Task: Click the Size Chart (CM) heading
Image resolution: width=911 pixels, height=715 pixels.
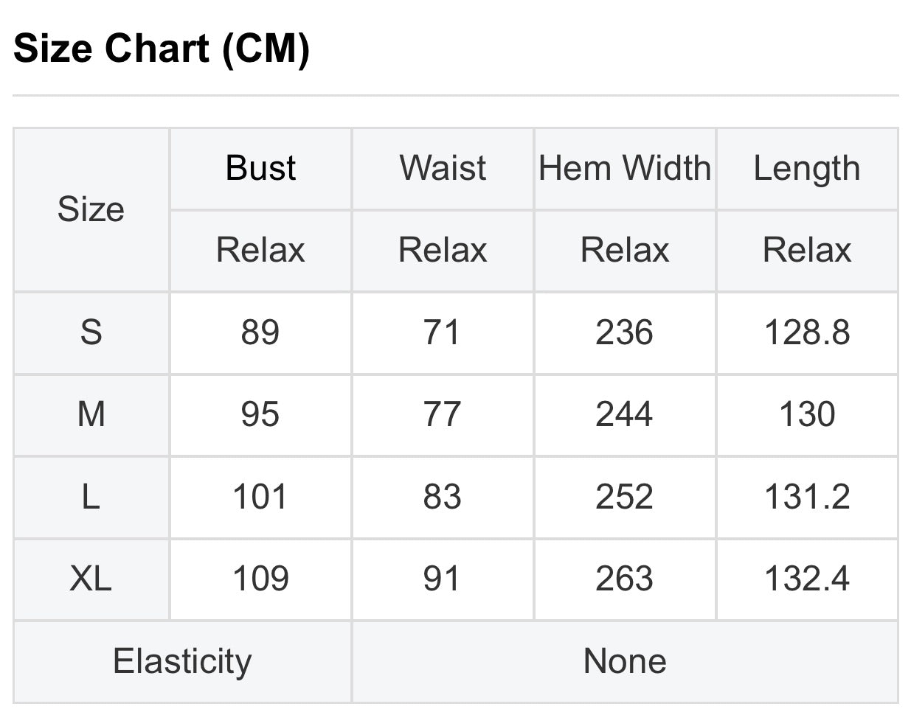Action: (x=162, y=49)
